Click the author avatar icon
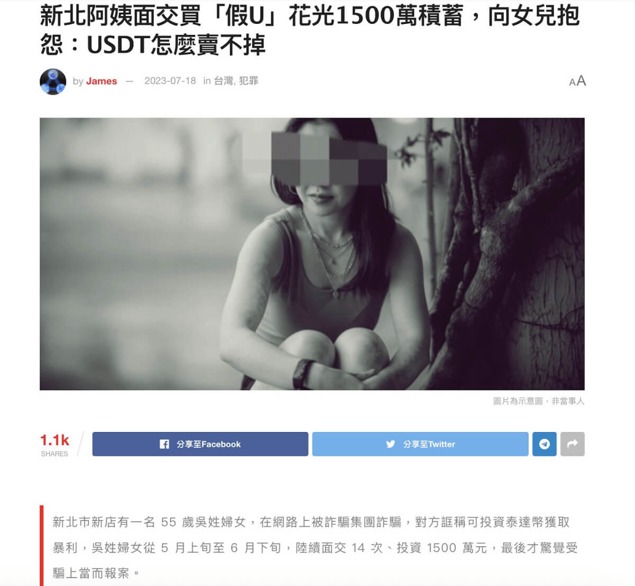This screenshot has width=635, height=586. pyautogui.click(x=53, y=82)
